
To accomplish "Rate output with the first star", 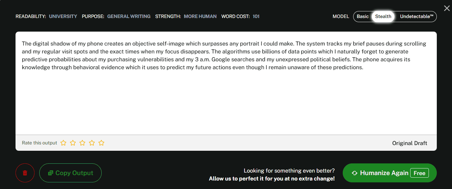I will (x=63, y=143).
